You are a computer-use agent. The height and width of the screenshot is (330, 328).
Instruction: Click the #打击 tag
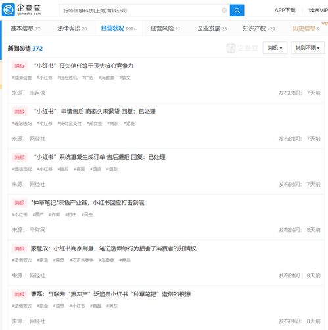71,214
